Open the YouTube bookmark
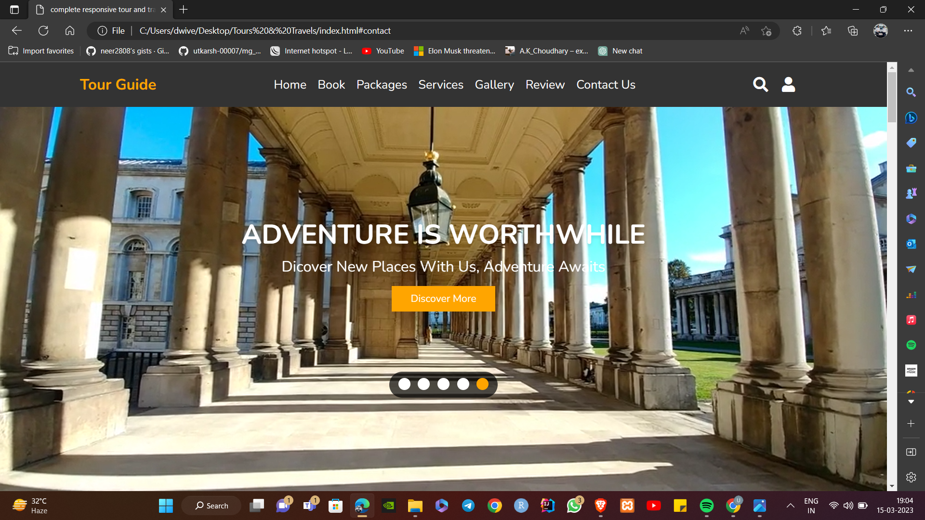This screenshot has width=925, height=520. pyautogui.click(x=383, y=51)
